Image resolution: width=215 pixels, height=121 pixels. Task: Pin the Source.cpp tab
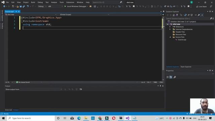coord(16,11)
